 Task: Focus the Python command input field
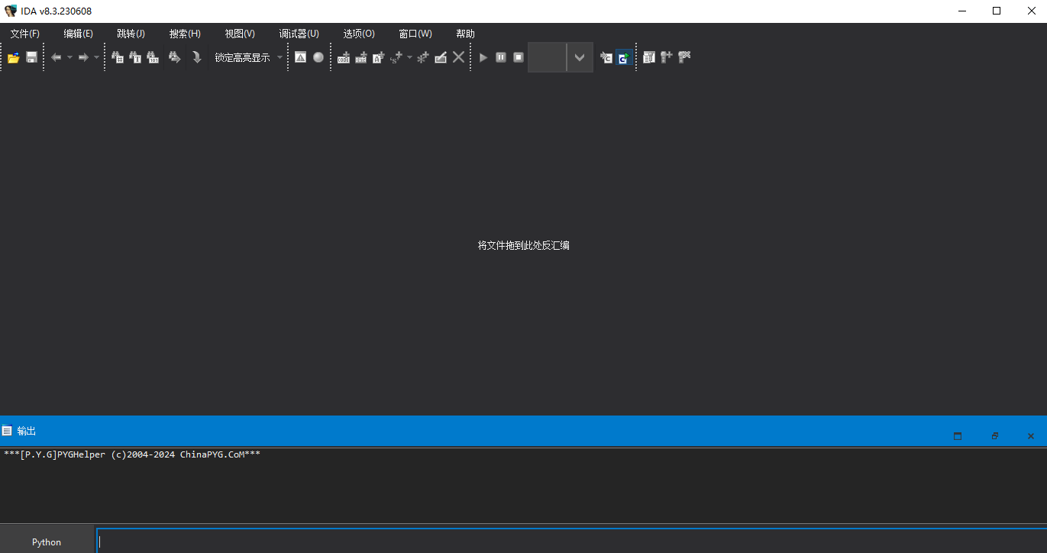[571, 541]
